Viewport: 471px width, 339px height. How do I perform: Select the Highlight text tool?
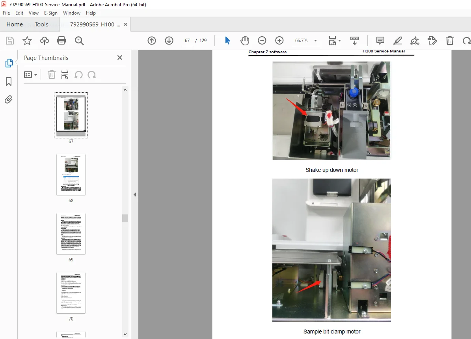tap(397, 41)
